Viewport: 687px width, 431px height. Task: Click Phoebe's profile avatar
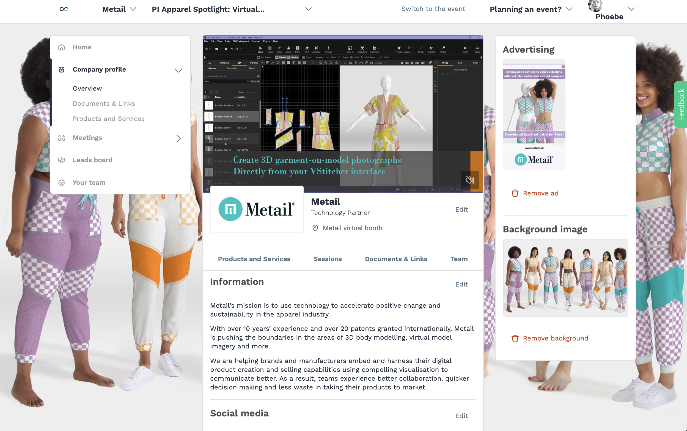(x=595, y=6)
